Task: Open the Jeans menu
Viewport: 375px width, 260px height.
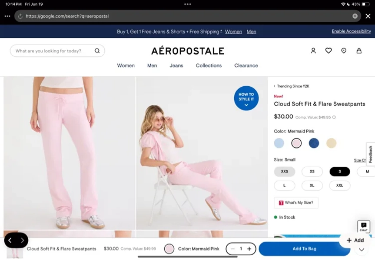Action: [x=176, y=65]
